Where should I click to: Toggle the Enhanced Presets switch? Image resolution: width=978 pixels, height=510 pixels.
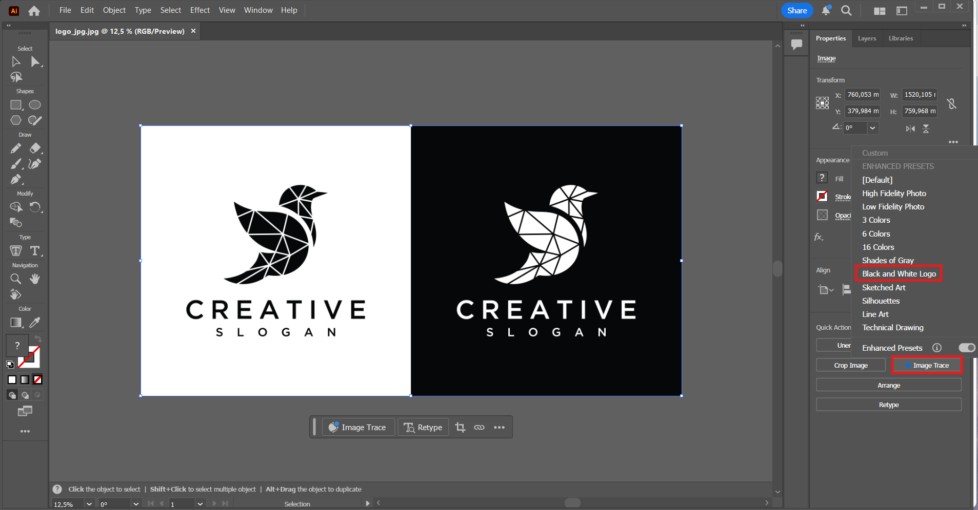pos(967,348)
